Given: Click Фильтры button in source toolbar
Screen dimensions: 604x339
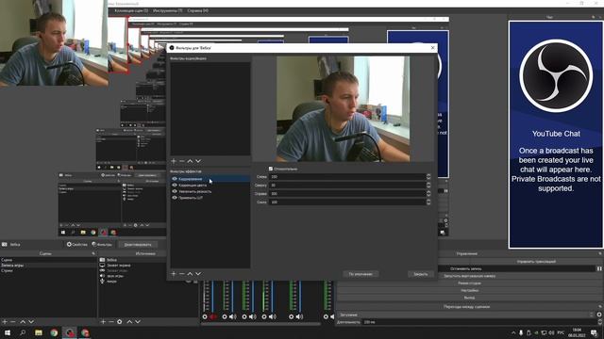Looking at the screenshot, I should coord(102,245).
